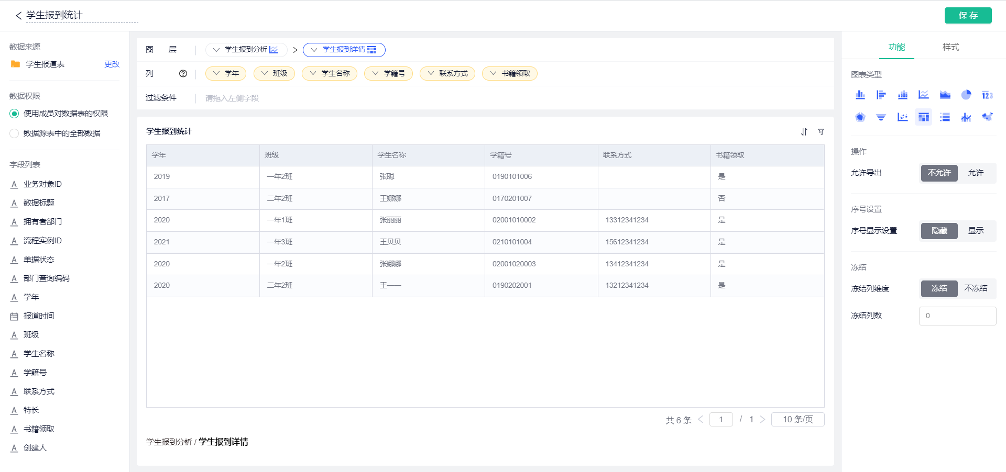
Task: Select the pie chart type
Action: tap(966, 95)
